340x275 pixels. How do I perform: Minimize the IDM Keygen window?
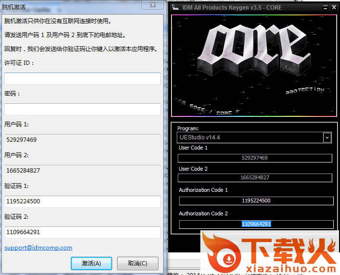pos(325,8)
